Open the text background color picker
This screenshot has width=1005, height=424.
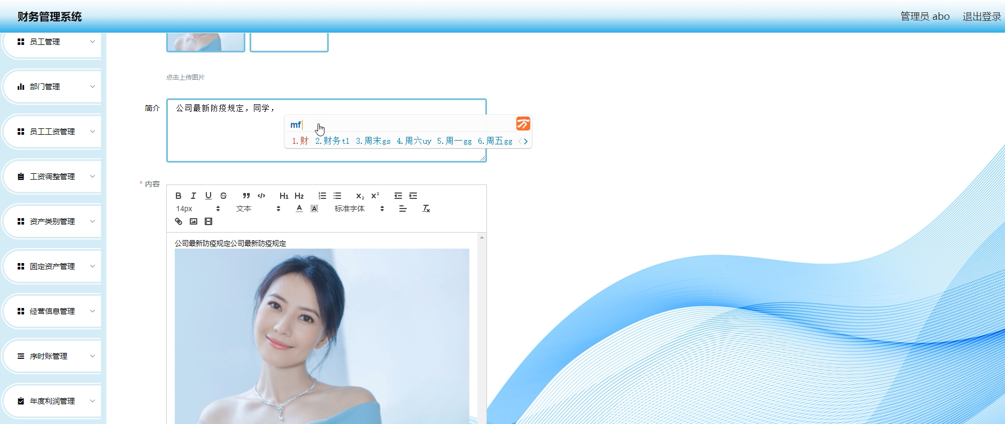(314, 209)
